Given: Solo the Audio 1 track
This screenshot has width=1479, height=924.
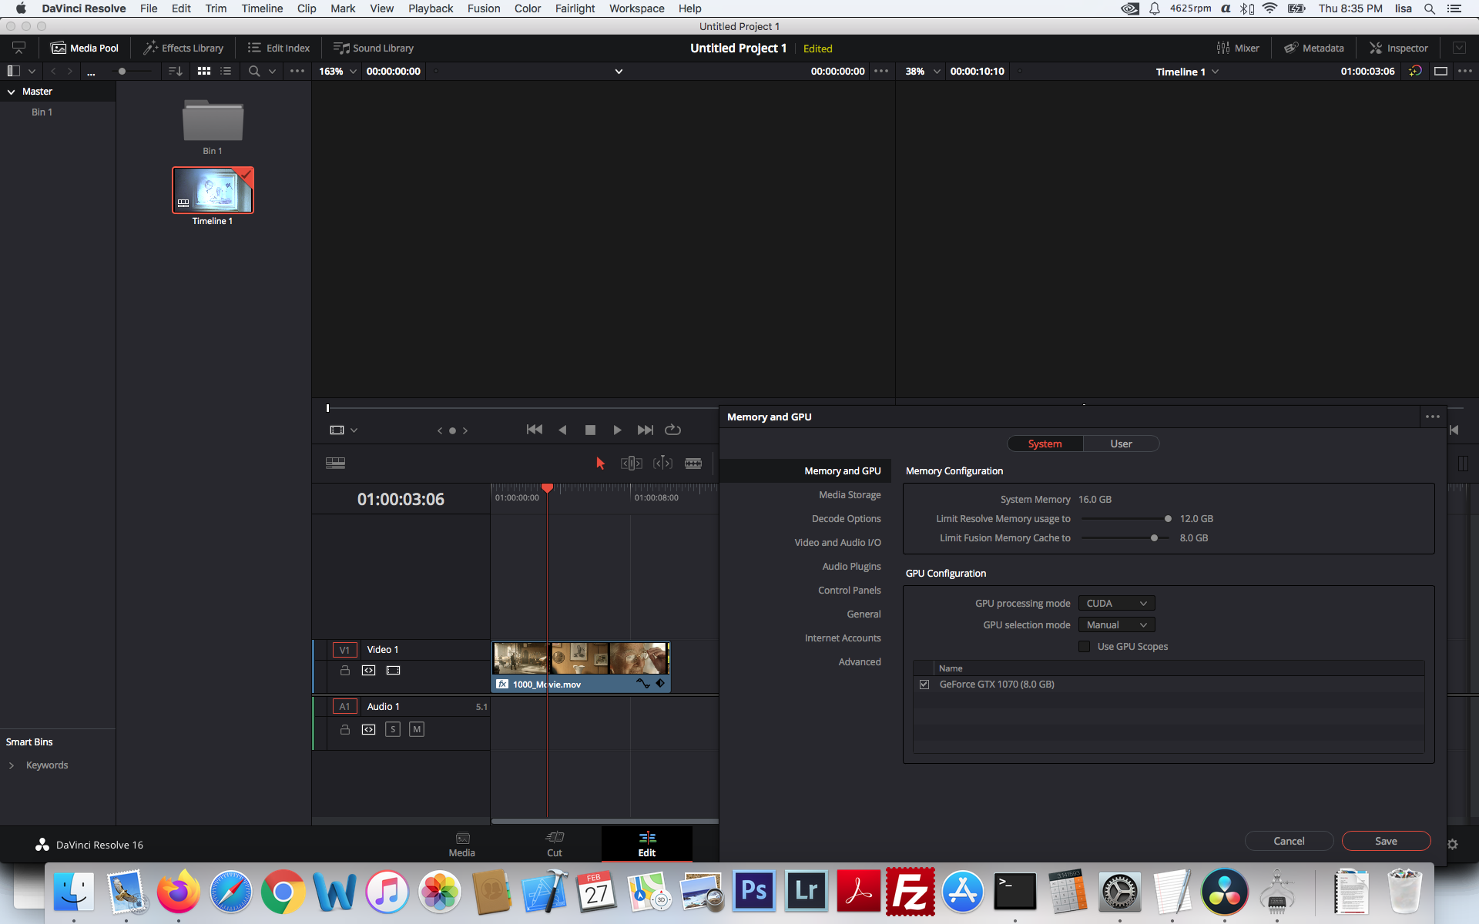Looking at the screenshot, I should tap(393, 729).
